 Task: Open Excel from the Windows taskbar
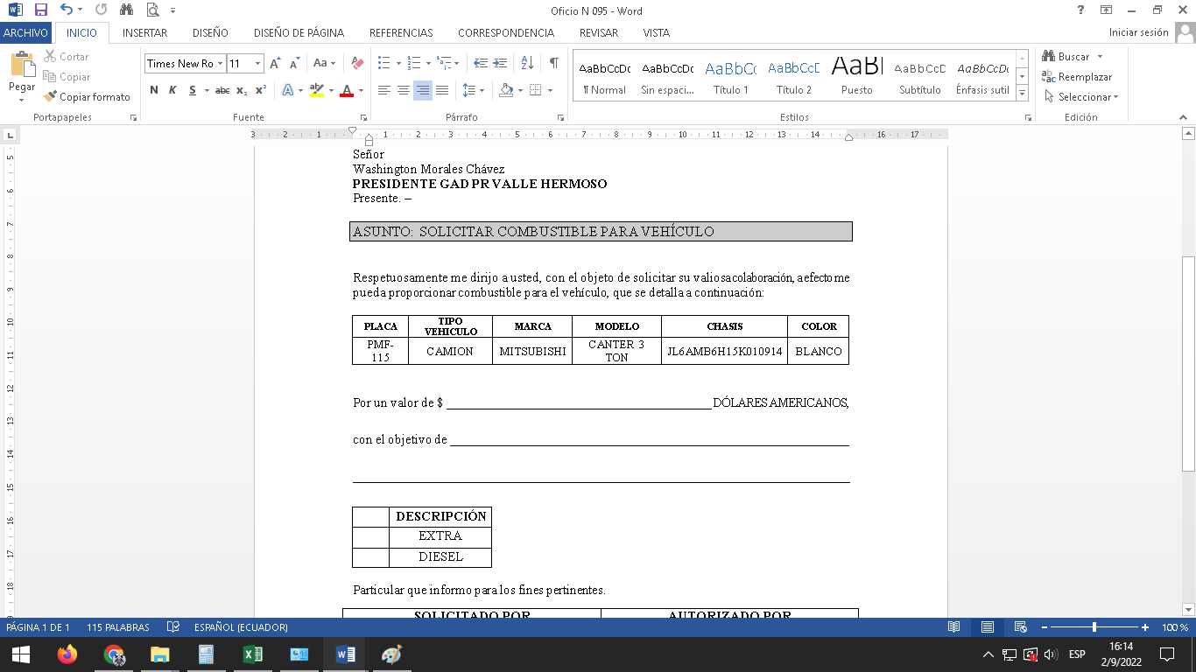tap(253, 654)
